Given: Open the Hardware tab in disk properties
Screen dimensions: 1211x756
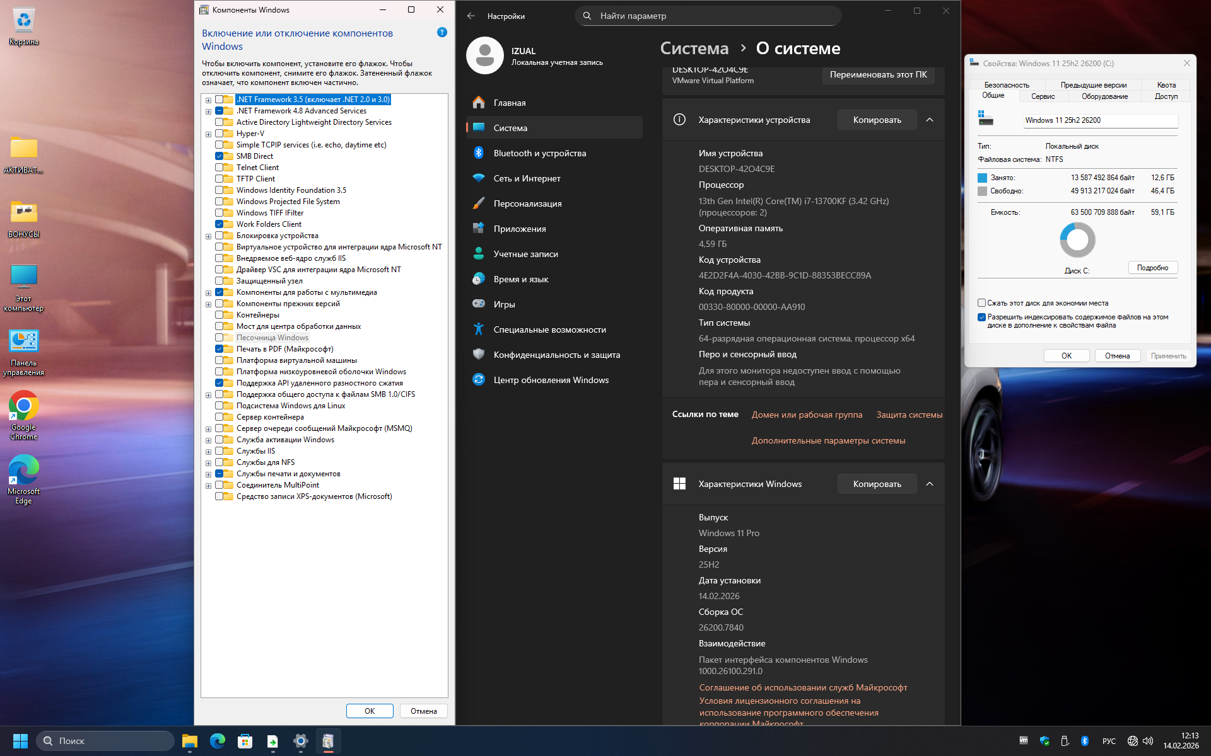Looking at the screenshot, I should (1104, 96).
